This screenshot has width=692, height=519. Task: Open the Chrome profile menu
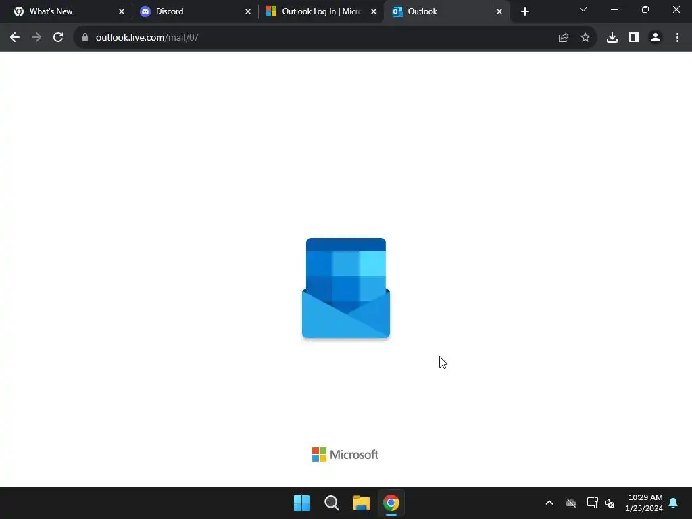(656, 38)
